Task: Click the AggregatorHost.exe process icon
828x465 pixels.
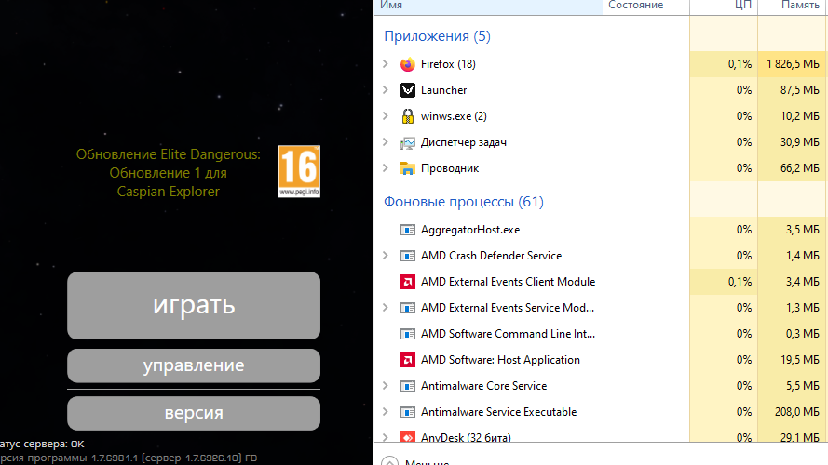Action: [408, 230]
